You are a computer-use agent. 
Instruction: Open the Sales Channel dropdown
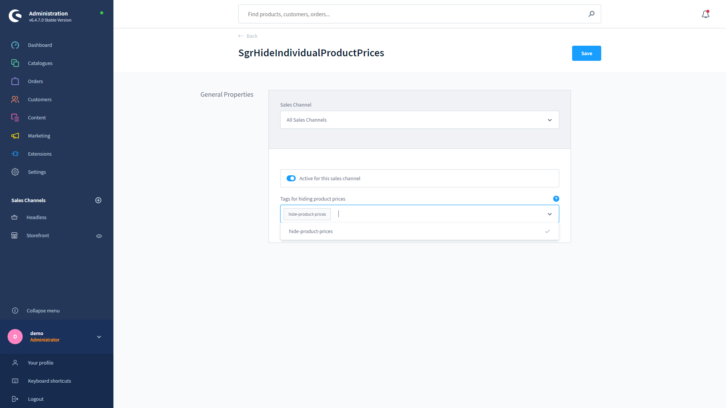[x=420, y=120]
